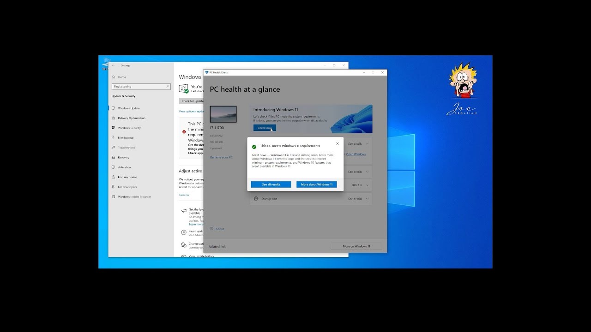Open For developers settings
This screenshot has width=591, height=332.
click(x=127, y=187)
